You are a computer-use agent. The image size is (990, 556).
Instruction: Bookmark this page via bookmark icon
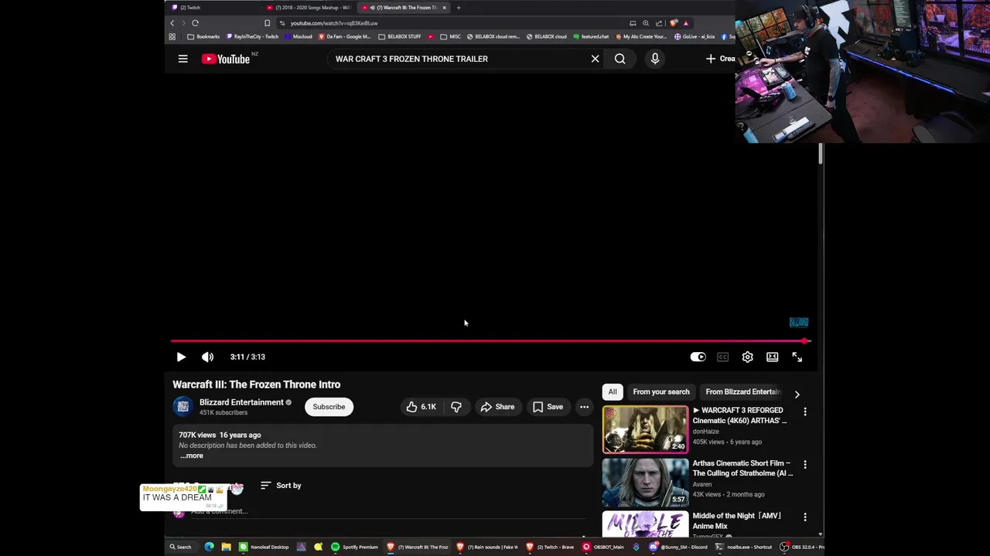tap(267, 23)
